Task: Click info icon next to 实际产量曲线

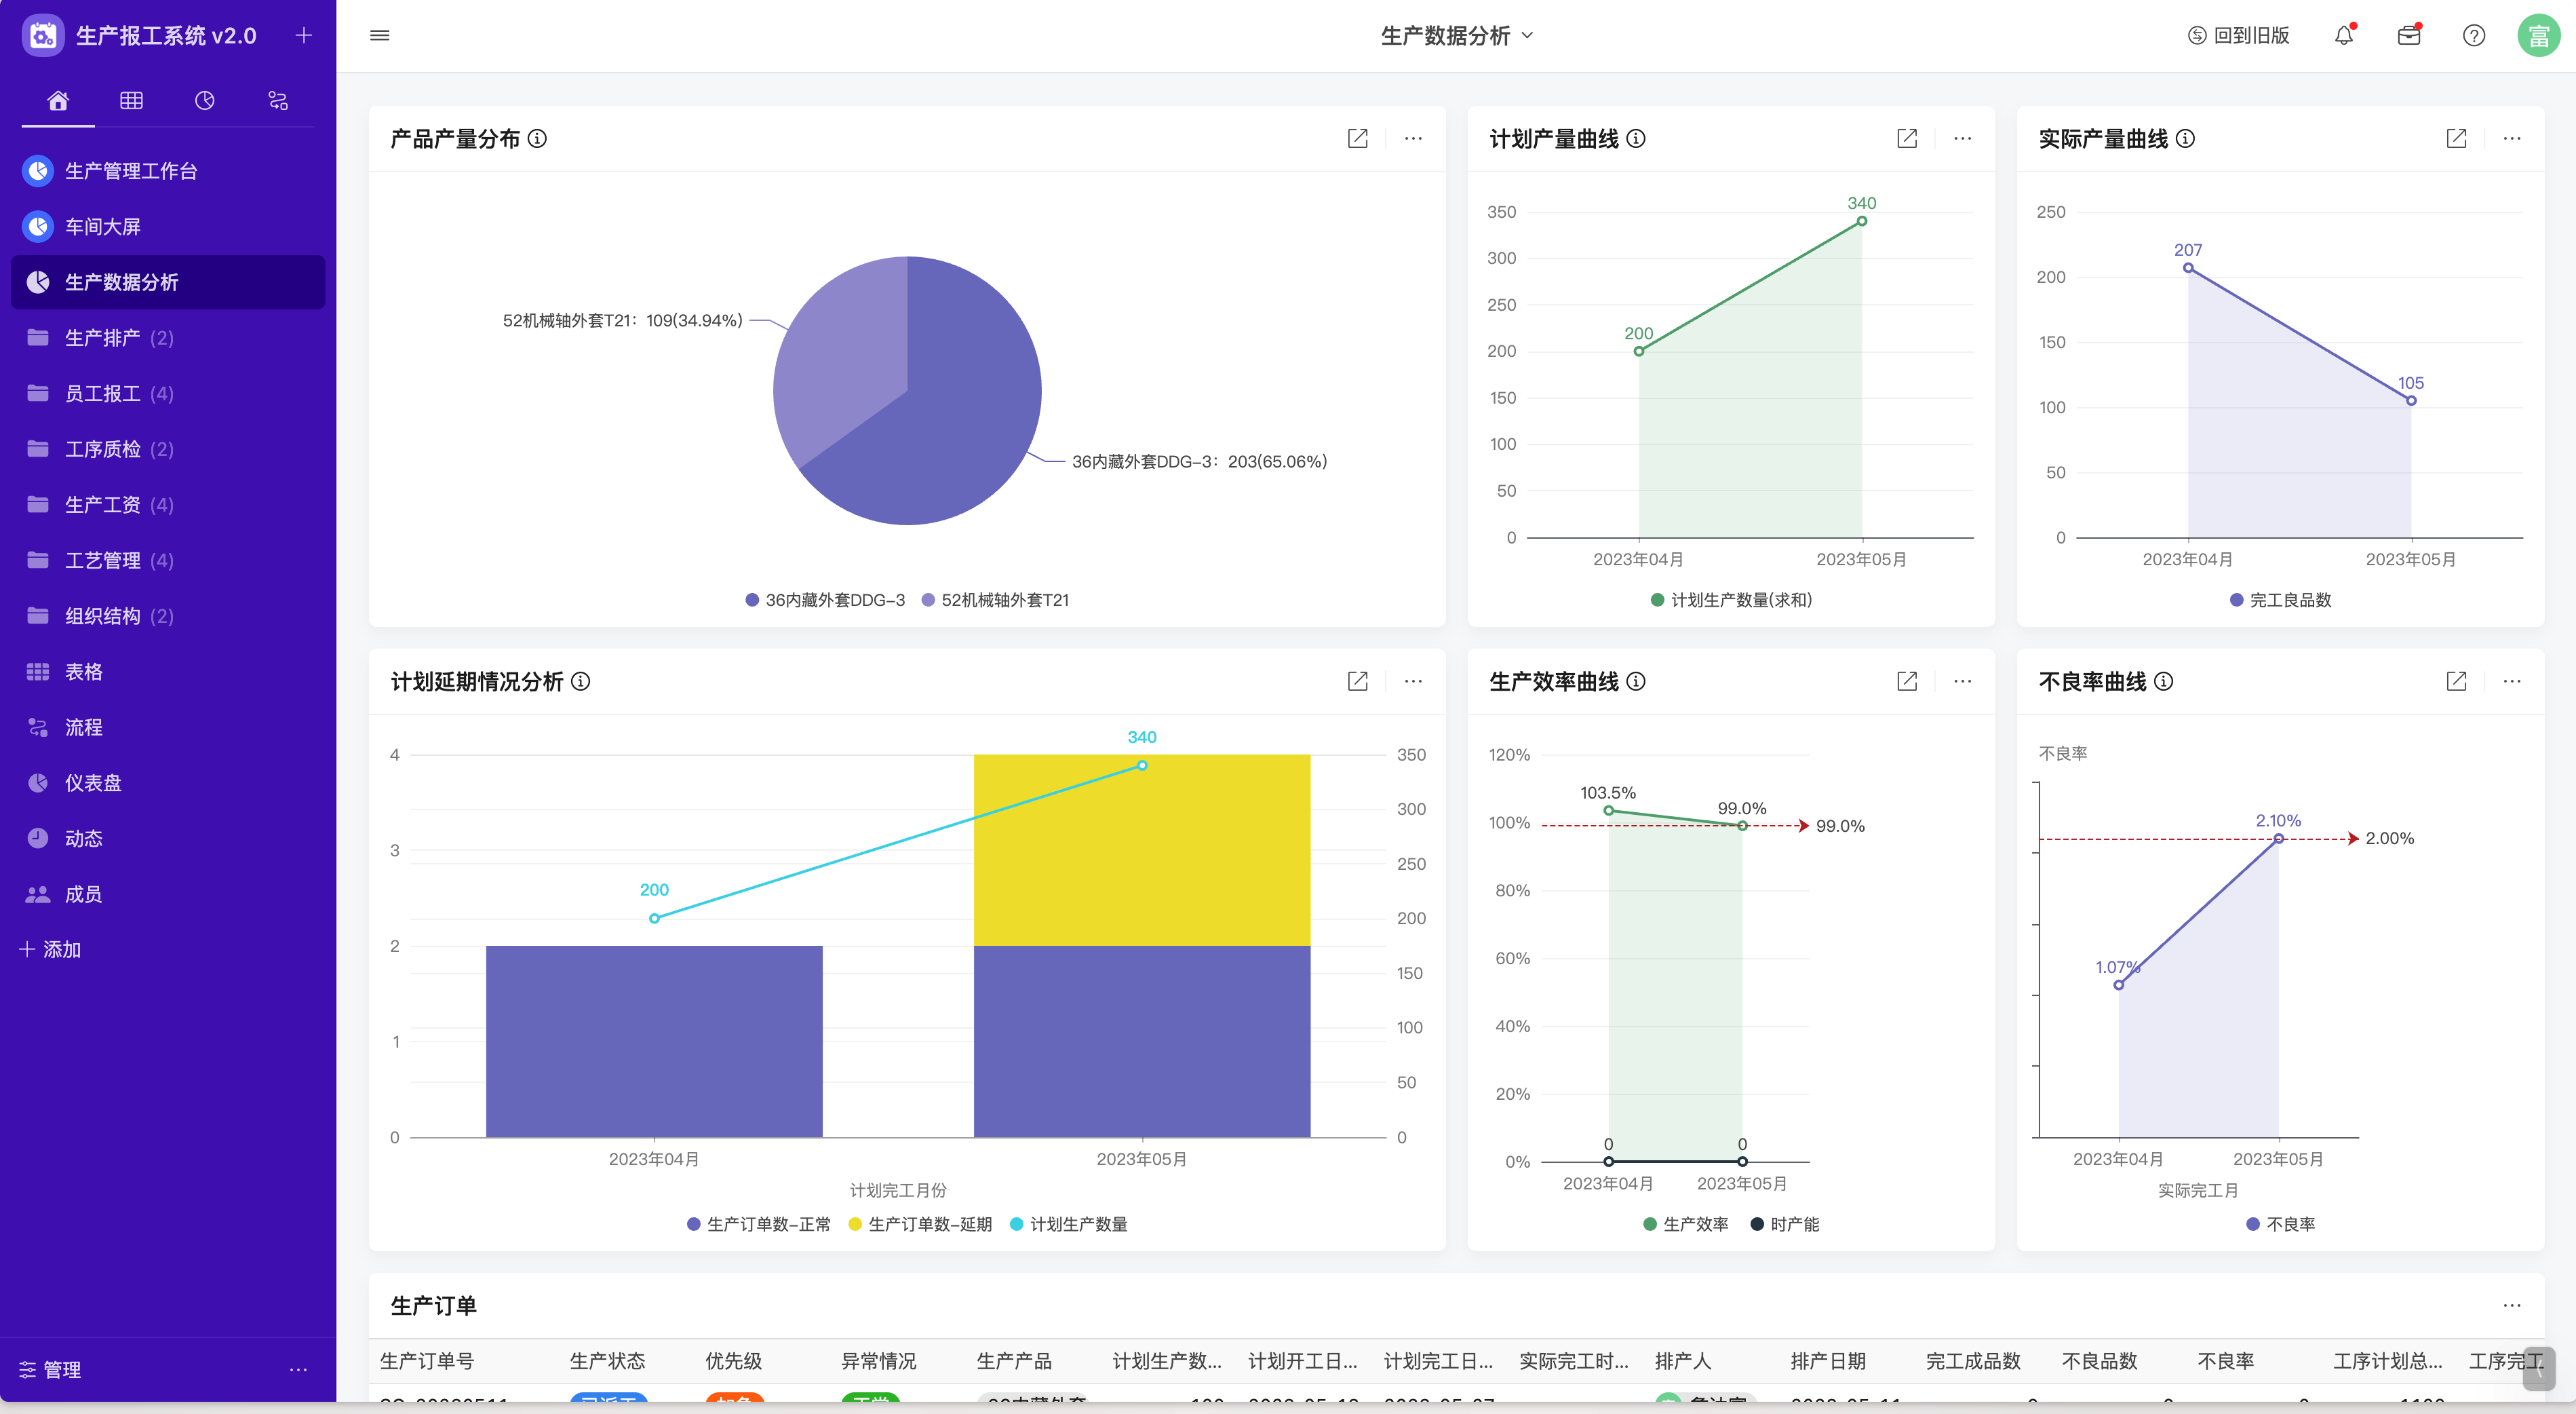Action: [2185, 139]
